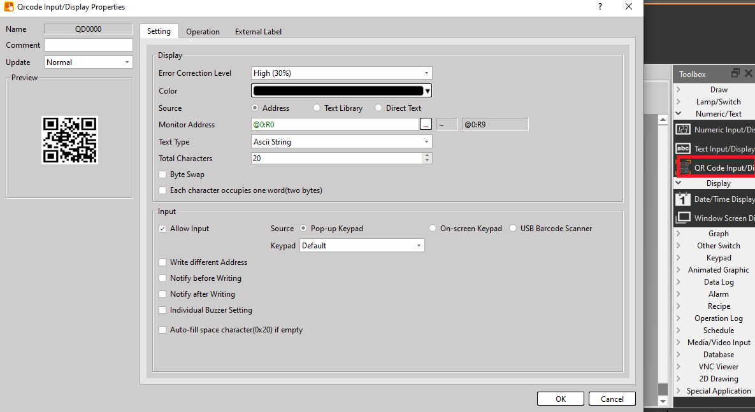Image resolution: width=755 pixels, height=412 pixels.
Task: Open the Monitor Address browse (...) button
Action: 426,124
